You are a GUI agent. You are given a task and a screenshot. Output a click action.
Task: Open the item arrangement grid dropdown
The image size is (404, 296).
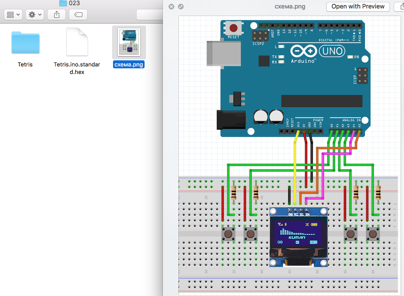(13, 15)
